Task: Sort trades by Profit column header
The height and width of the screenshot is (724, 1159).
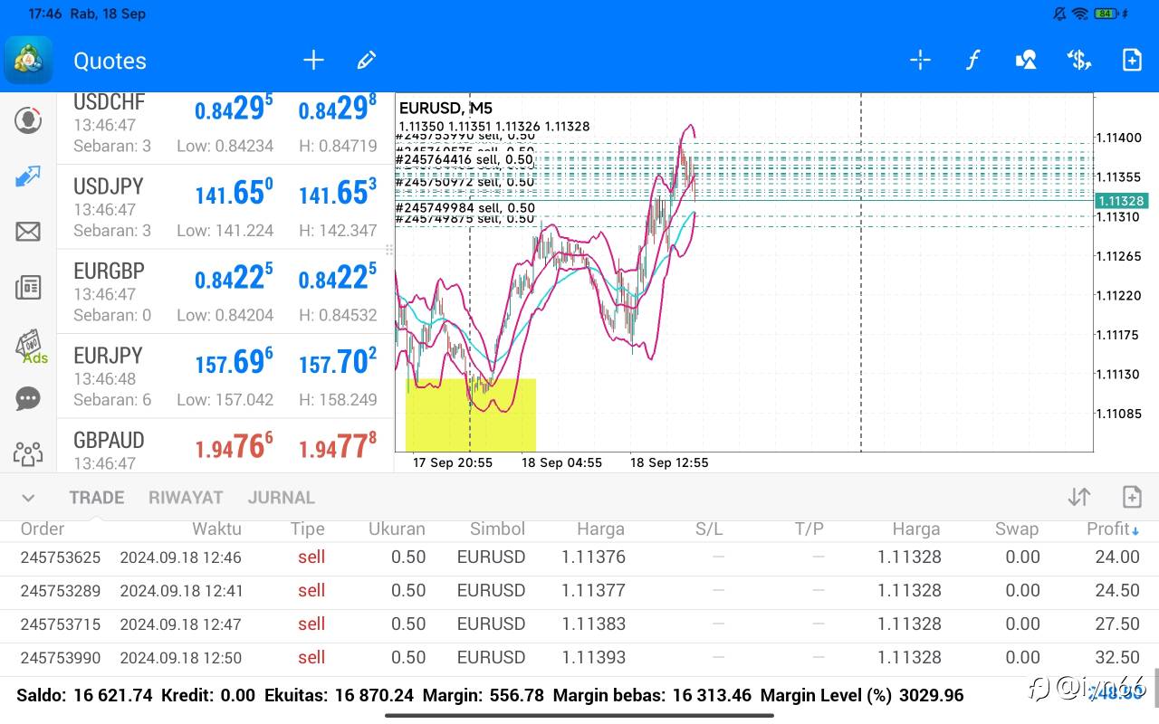Action: pyautogui.click(x=1112, y=529)
